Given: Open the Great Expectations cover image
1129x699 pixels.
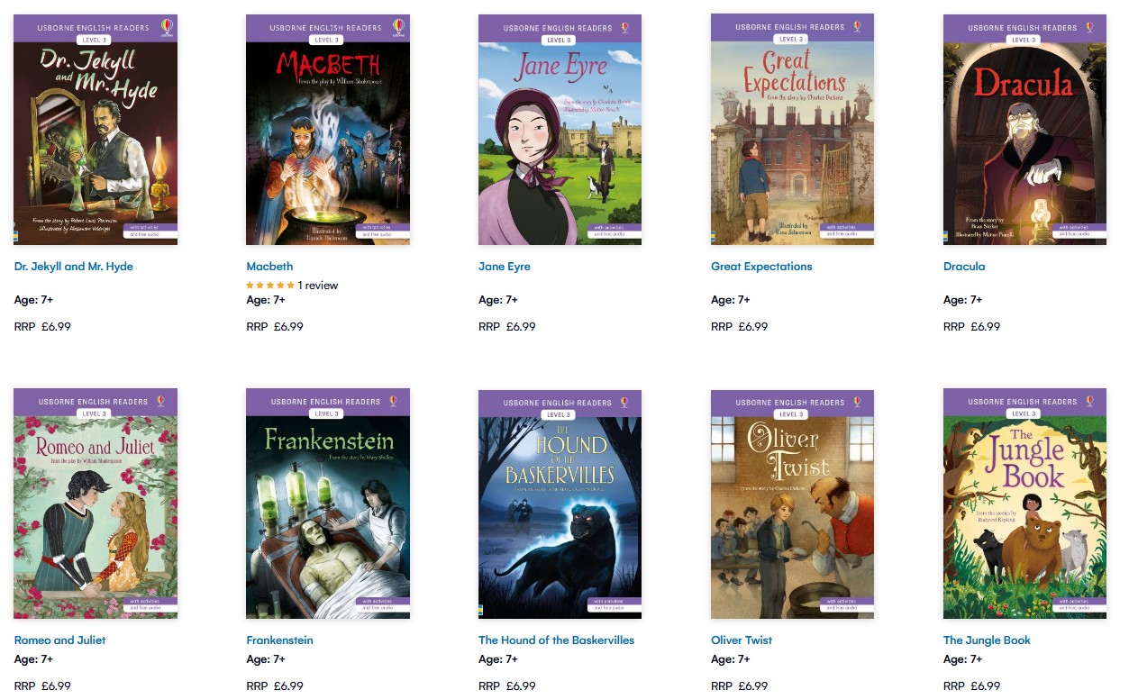Looking at the screenshot, I should tap(792, 130).
